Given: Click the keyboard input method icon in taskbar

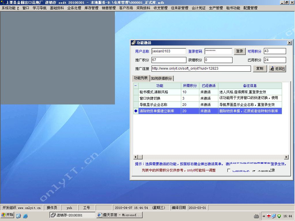Looking at the screenshot, I should tap(256, 216).
